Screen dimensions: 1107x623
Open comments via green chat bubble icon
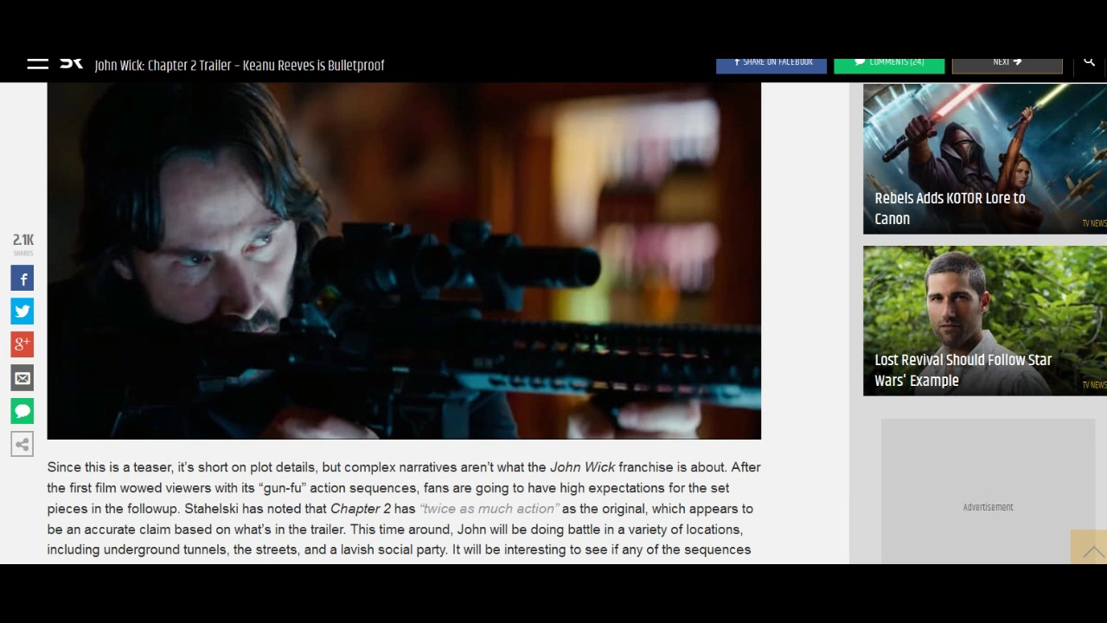click(22, 411)
